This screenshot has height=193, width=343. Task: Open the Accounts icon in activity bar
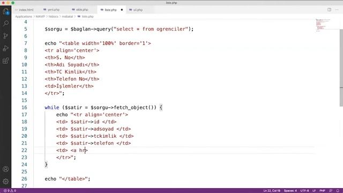(6, 169)
